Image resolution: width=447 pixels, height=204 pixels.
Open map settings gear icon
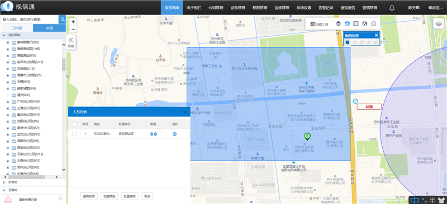[x=374, y=23]
